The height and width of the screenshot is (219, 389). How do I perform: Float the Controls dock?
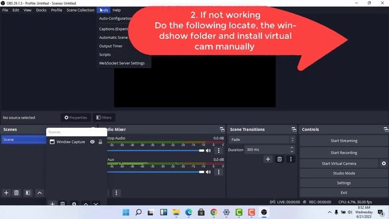point(386,130)
